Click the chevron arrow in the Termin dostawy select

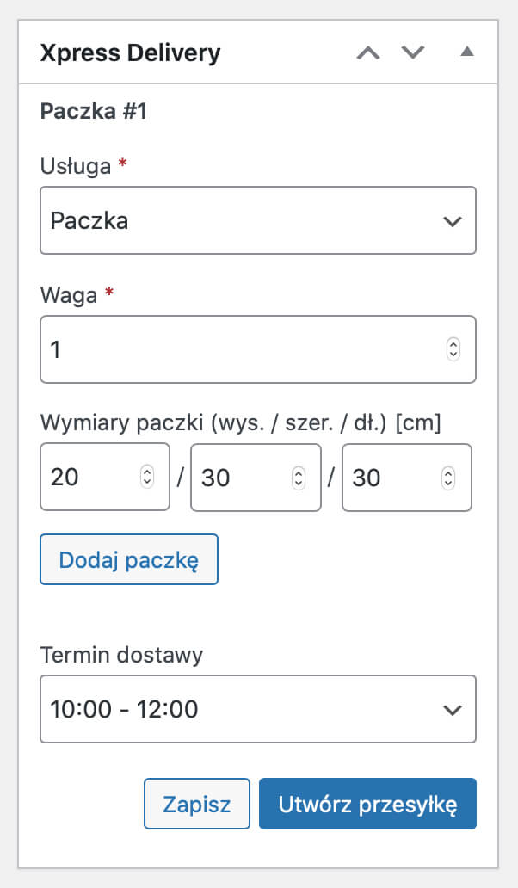coord(453,710)
